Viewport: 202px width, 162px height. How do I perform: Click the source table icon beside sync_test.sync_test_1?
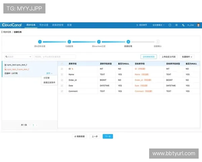pyautogui.click(x=5, y=65)
